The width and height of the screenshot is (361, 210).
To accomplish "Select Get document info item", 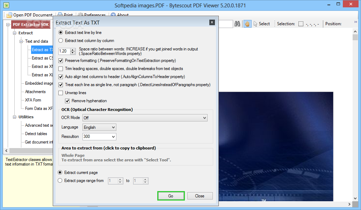I will pyautogui.click(x=39, y=142).
